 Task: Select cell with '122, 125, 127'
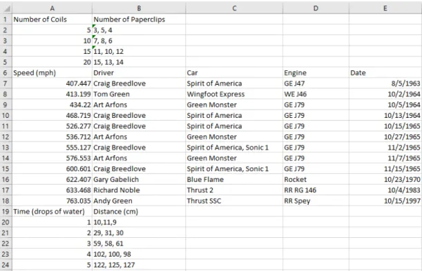click(139, 265)
